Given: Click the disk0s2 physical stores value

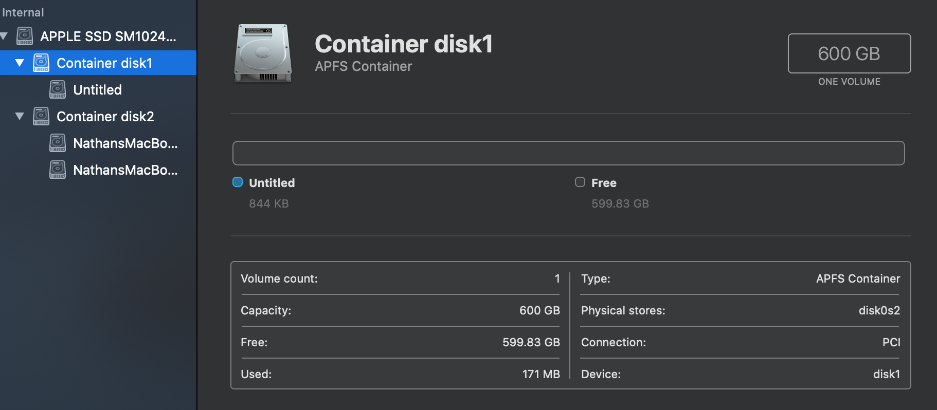Looking at the screenshot, I should point(879,310).
